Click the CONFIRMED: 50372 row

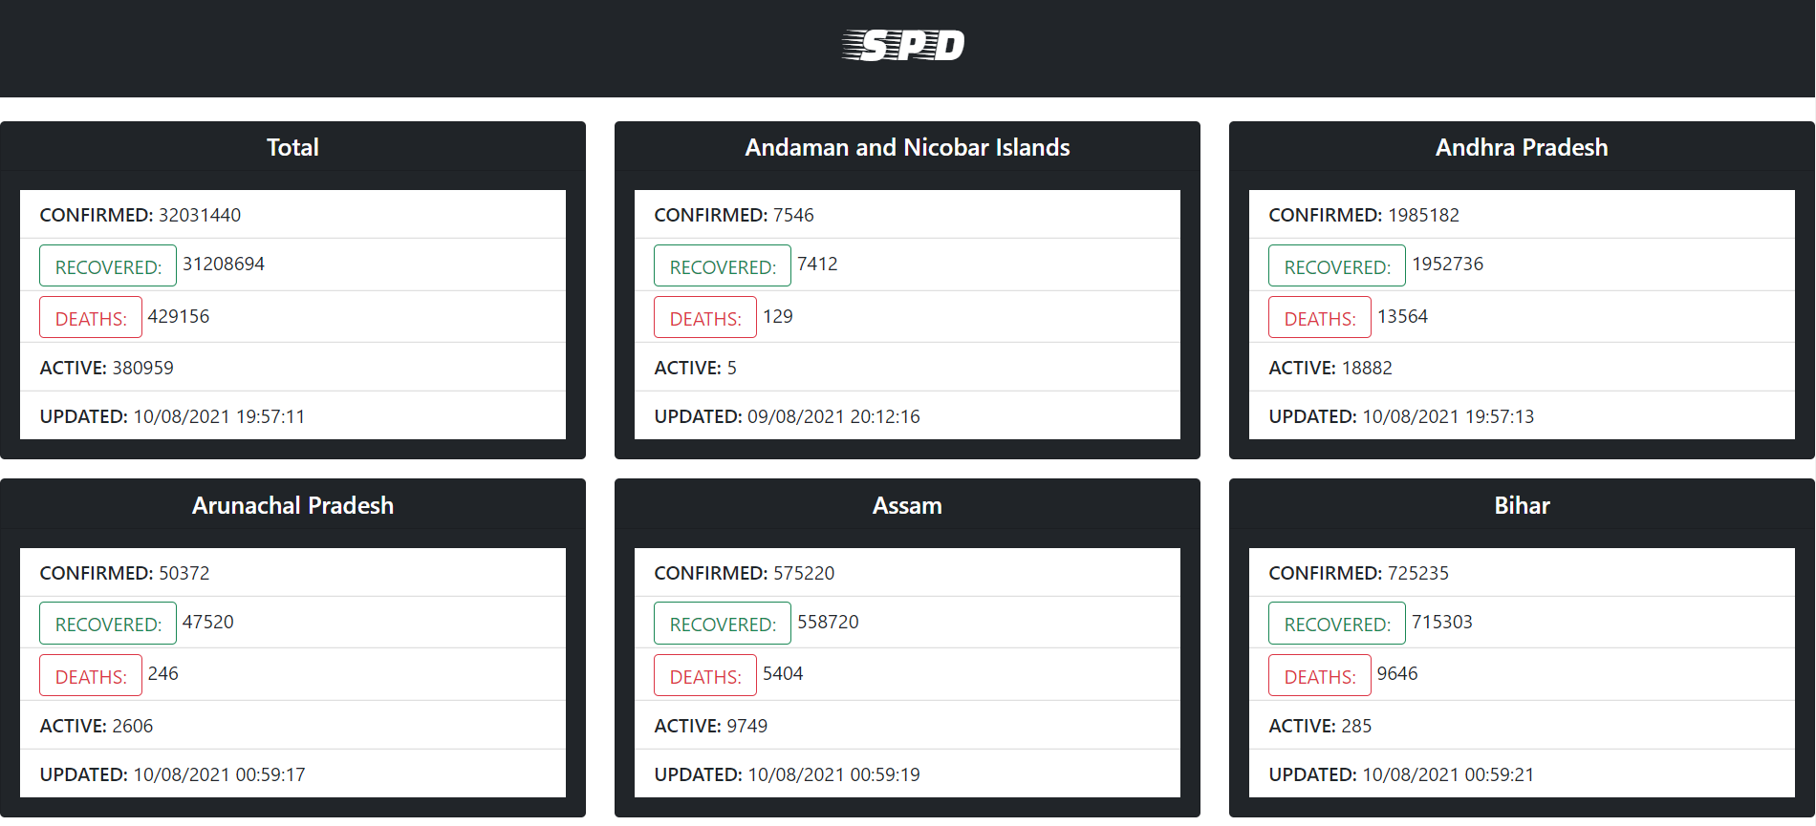tap(292, 573)
